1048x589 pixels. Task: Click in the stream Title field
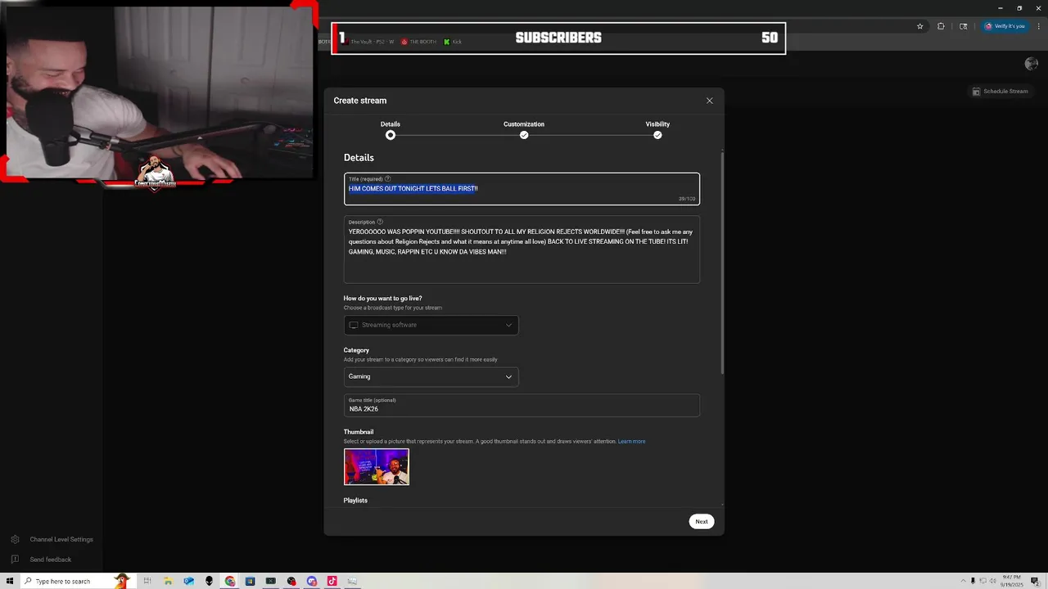(522, 189)
